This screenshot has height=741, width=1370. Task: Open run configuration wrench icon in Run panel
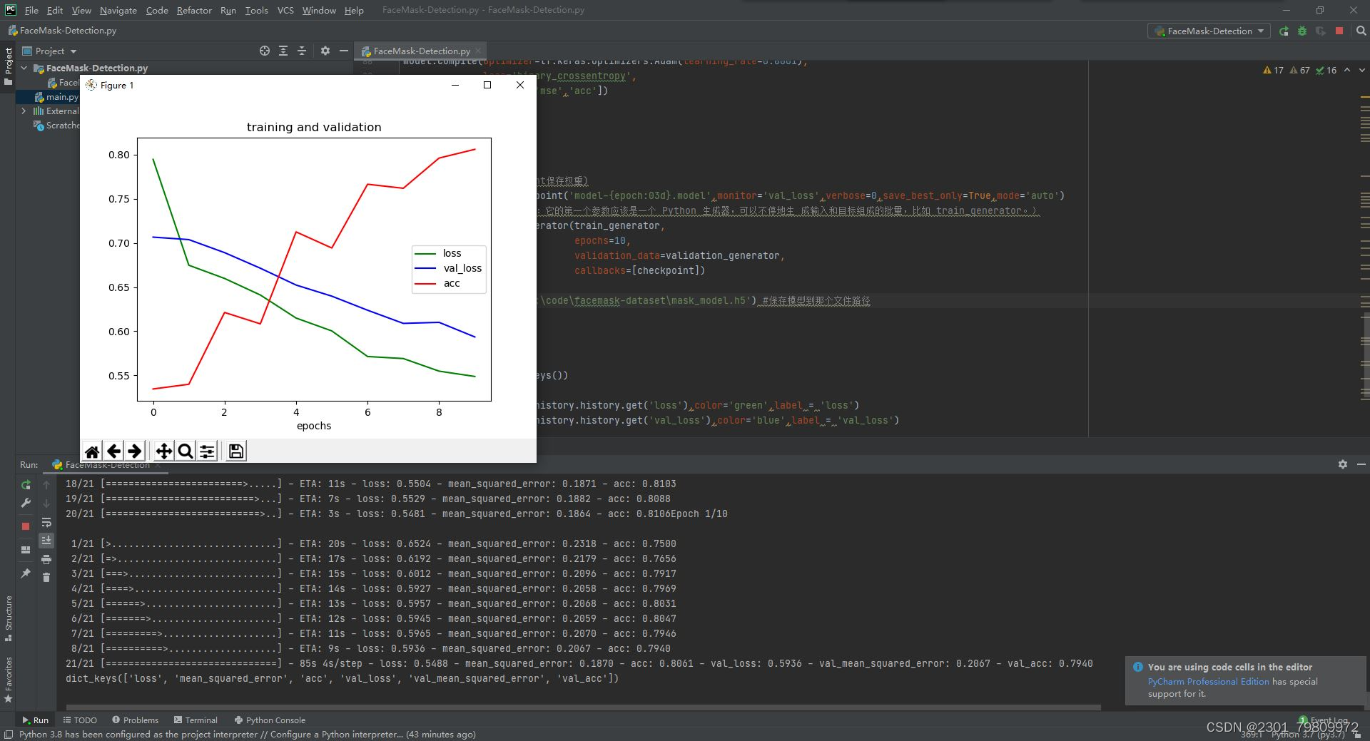click(26, 503)
